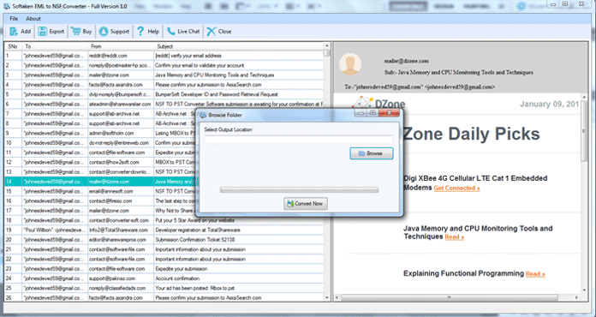This screenshot has height=317, width=596.
Task: Click the Subject column header
Action: [239, 46]
